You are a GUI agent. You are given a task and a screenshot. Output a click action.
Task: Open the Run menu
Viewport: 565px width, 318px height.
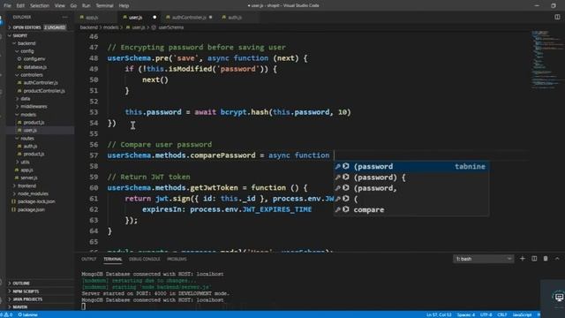(87, 6)
